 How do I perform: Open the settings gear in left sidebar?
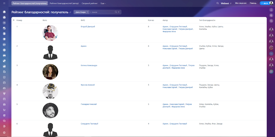[x=4, y=132]
